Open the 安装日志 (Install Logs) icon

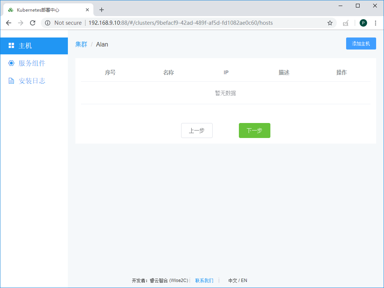coord(12,81)
